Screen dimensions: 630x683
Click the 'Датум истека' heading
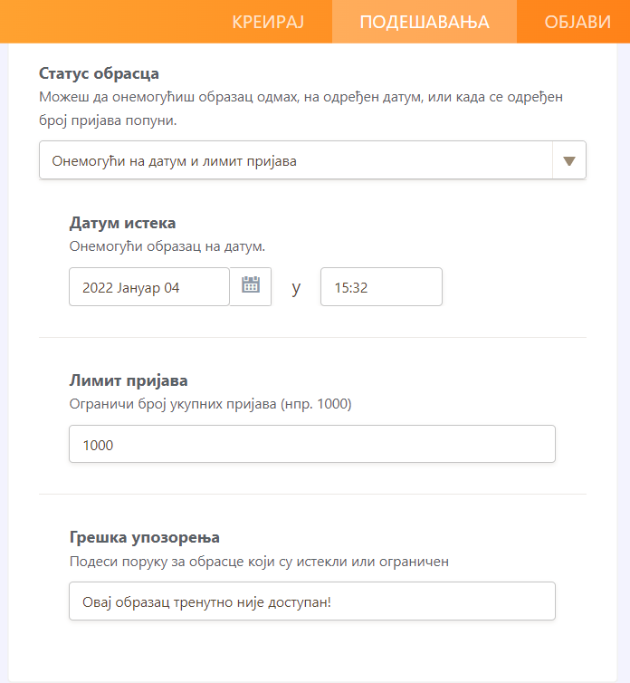(x=122, y=223)
